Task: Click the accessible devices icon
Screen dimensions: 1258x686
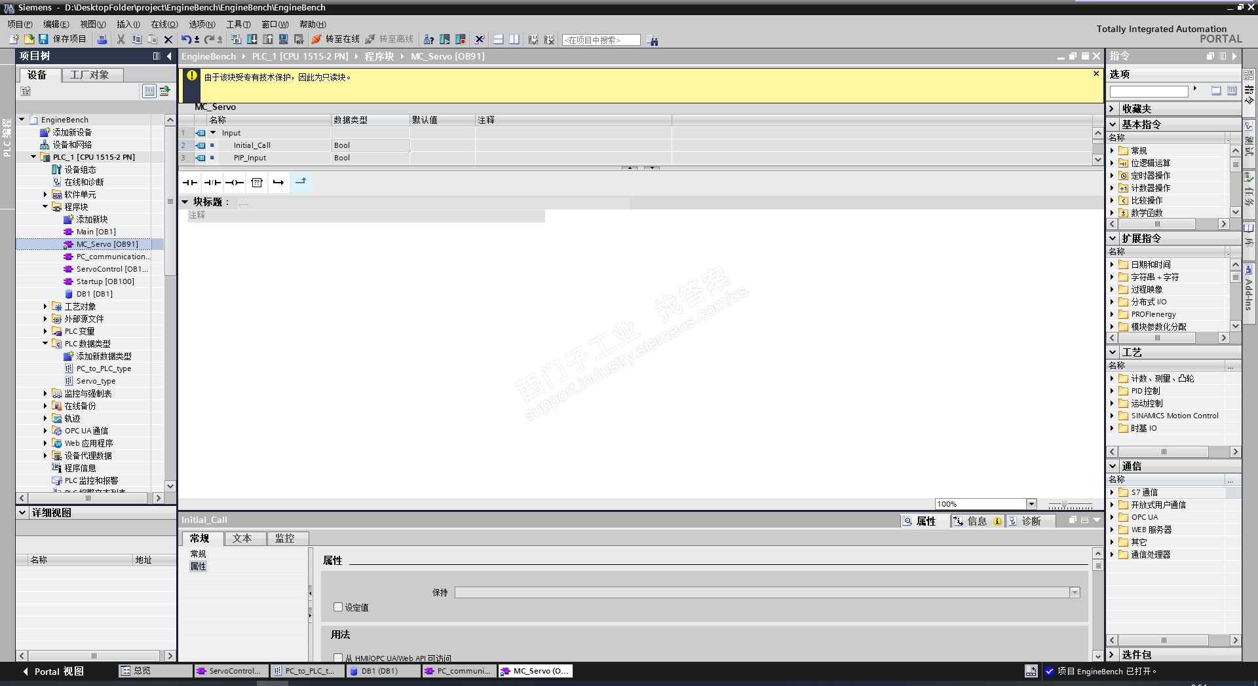Action: click(429, 39)
